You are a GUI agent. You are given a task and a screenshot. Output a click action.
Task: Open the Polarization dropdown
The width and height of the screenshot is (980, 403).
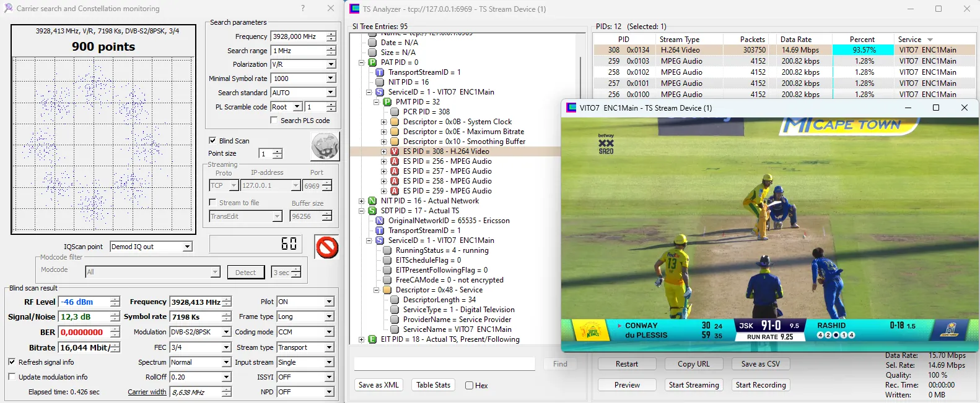pos(331,64)
